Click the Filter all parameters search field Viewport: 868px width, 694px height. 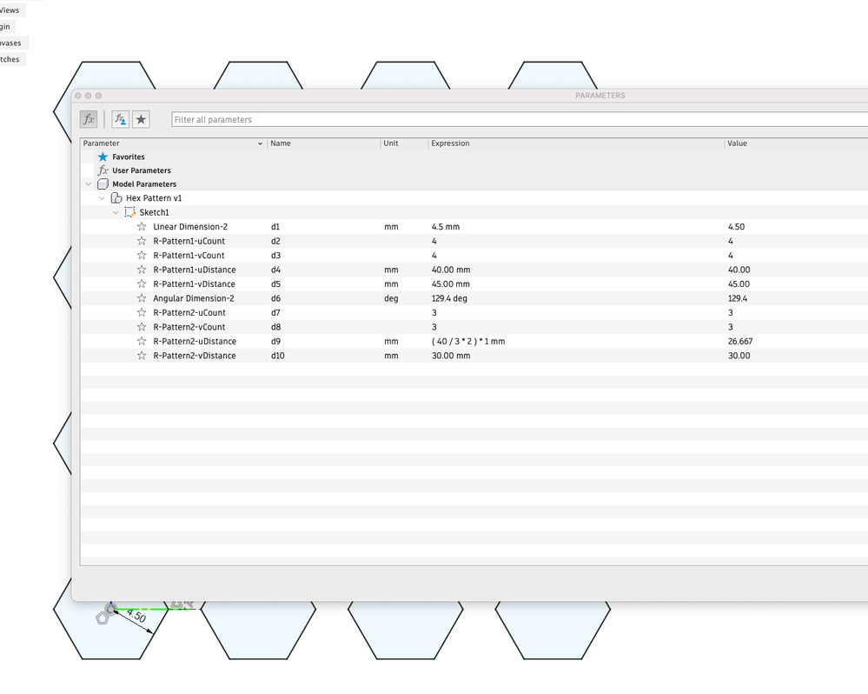(520, 120)
